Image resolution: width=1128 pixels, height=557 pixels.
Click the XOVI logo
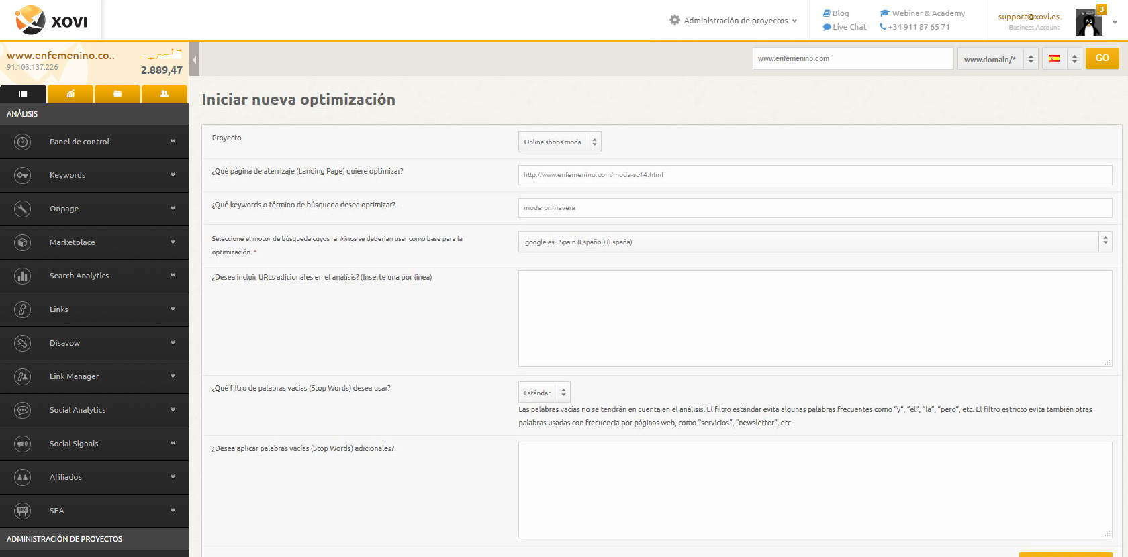(x=51, y=20)
